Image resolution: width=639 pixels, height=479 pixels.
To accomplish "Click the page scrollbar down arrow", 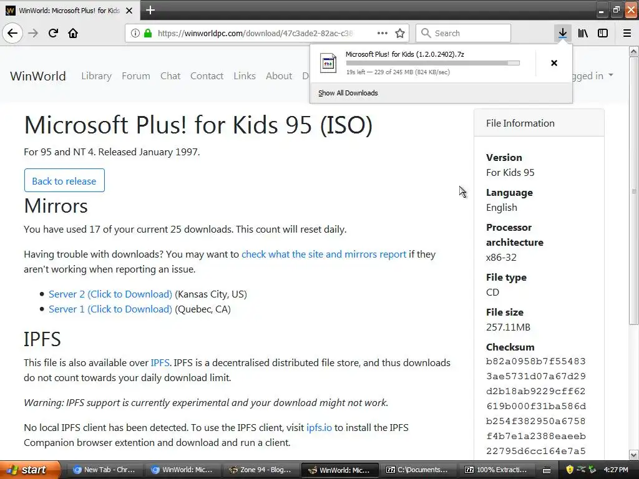I will pos(634,455).
